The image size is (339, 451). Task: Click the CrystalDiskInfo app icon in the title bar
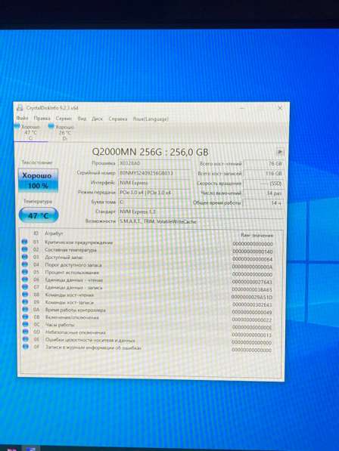[20, 108]
